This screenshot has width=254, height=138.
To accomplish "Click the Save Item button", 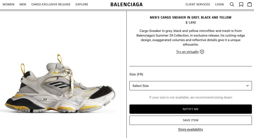I will click(190, 120).
